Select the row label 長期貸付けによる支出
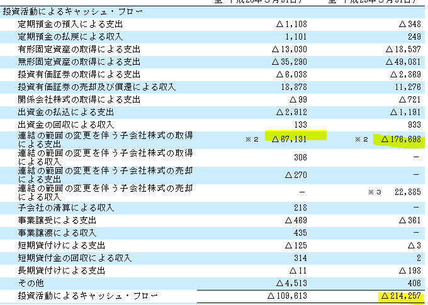 pos(62,270)
